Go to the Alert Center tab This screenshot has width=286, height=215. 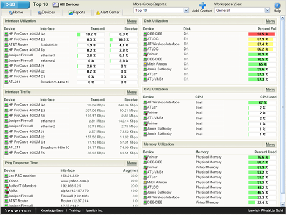coord(108,12)
